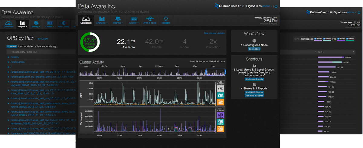Click the Cluster Activity overview timeline strip

click(152, 72)
